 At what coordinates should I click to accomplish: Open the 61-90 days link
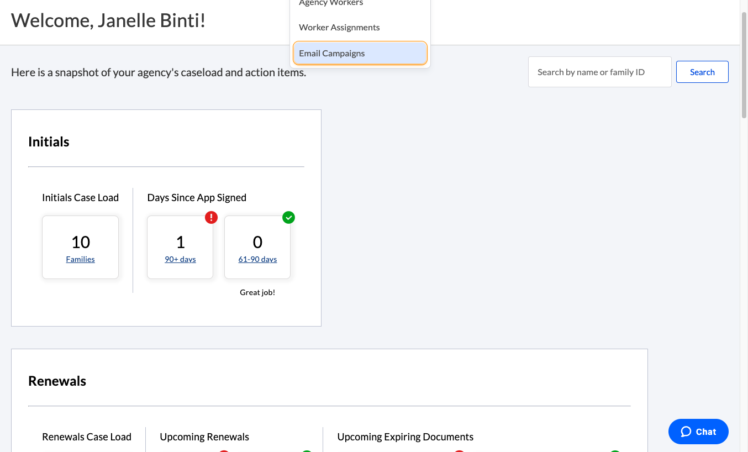[257, 259]
